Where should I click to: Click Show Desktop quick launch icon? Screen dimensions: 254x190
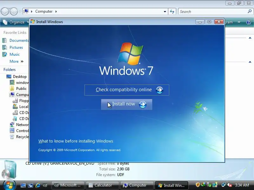pyautogui.click(x=23, y=185)
